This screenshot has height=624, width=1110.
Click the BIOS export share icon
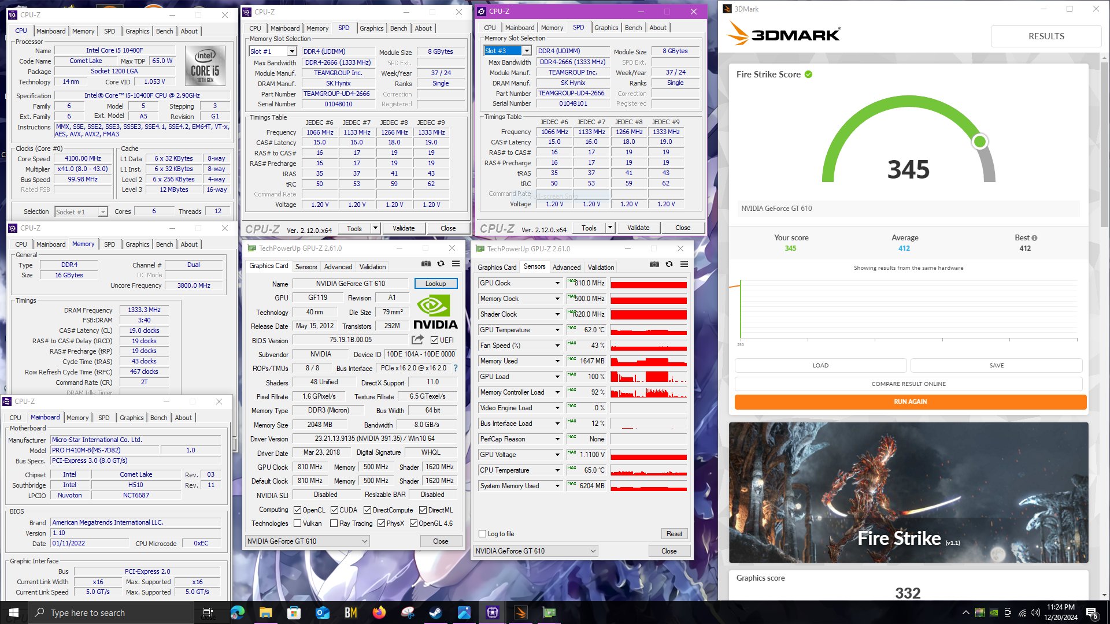(417, 340)
